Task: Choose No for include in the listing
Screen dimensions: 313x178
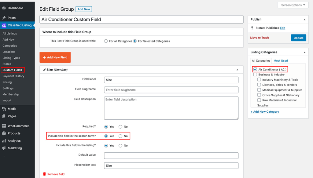Action: (x=120, y=146)
